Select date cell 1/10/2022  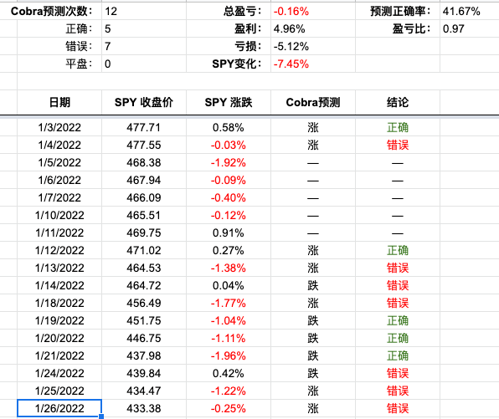[59, 215]
